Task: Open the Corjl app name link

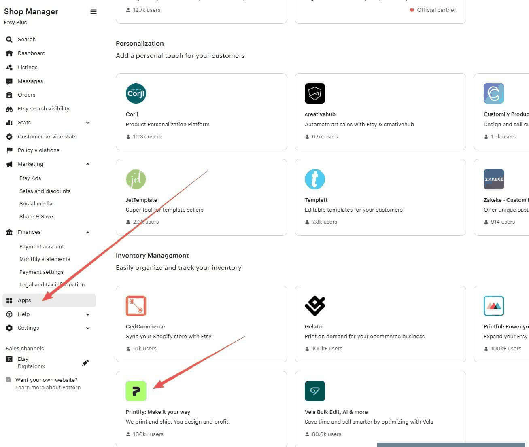Action: pos(132,114)
